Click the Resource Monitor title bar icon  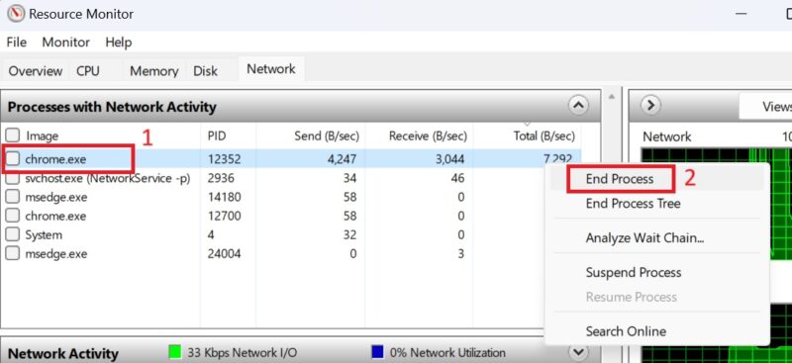coord(16,14)
